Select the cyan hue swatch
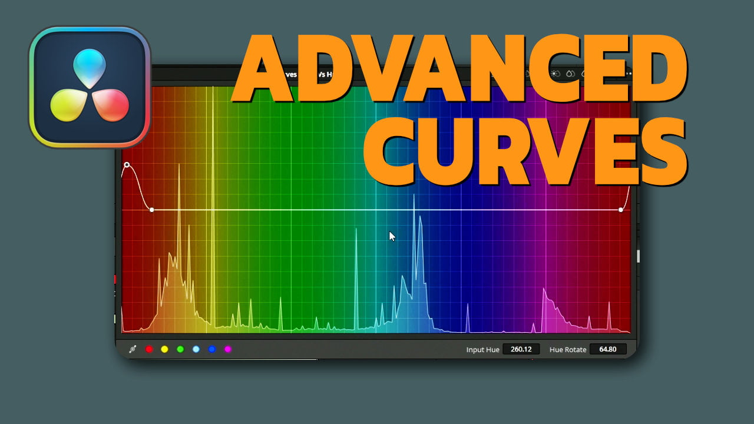 (x=196, y=349)
